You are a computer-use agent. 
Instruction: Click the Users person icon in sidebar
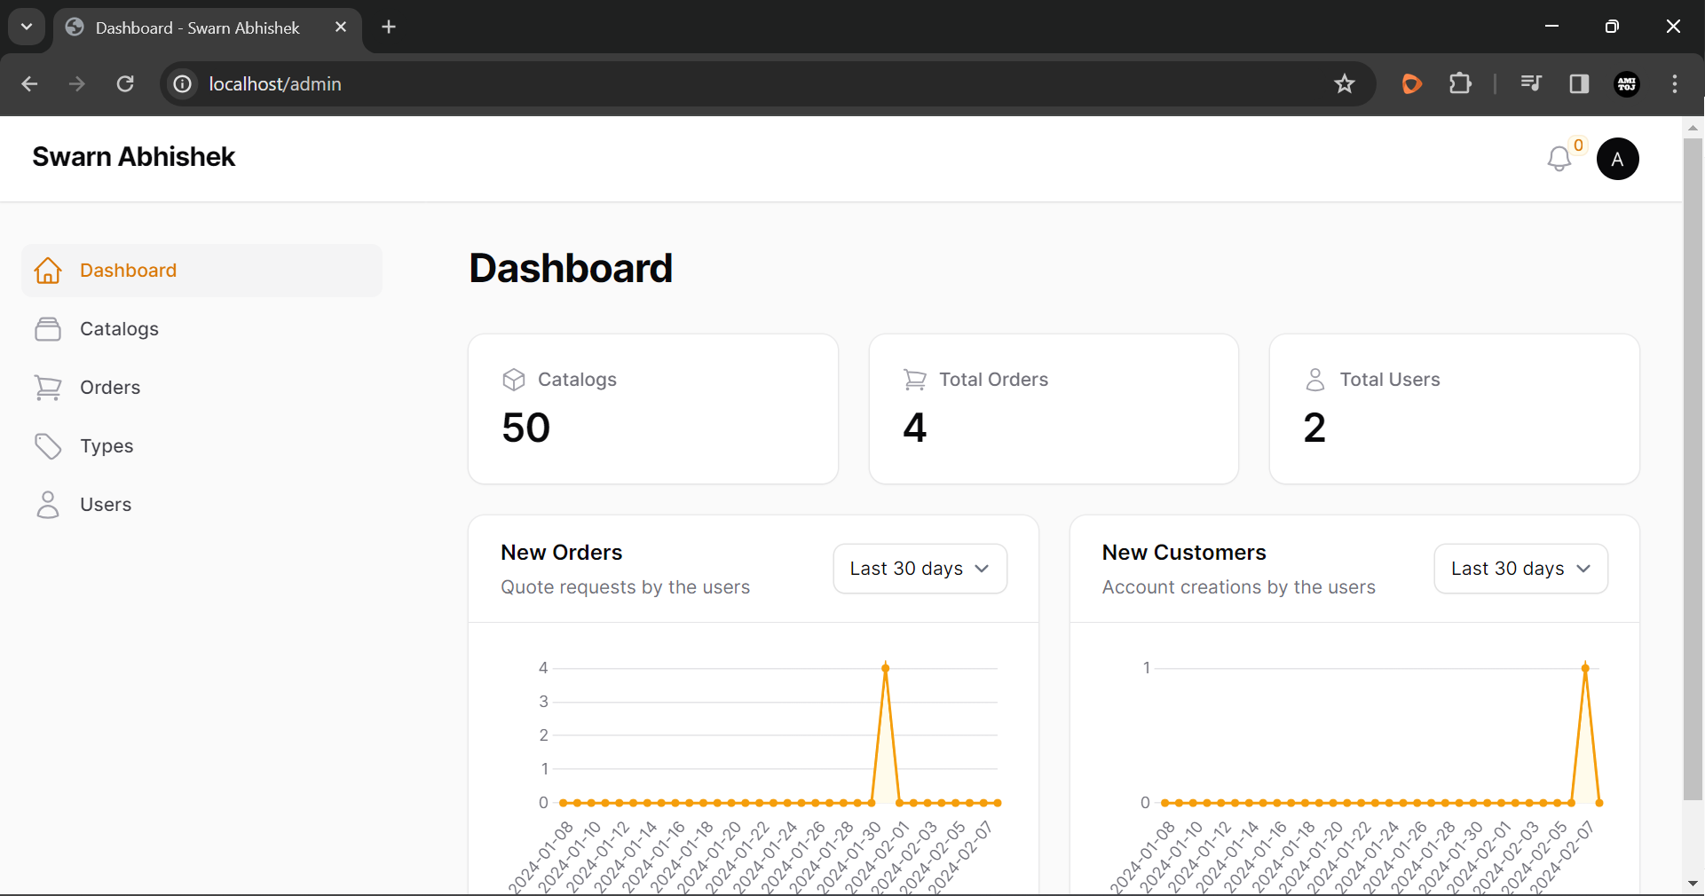click(x=48, y=505)
